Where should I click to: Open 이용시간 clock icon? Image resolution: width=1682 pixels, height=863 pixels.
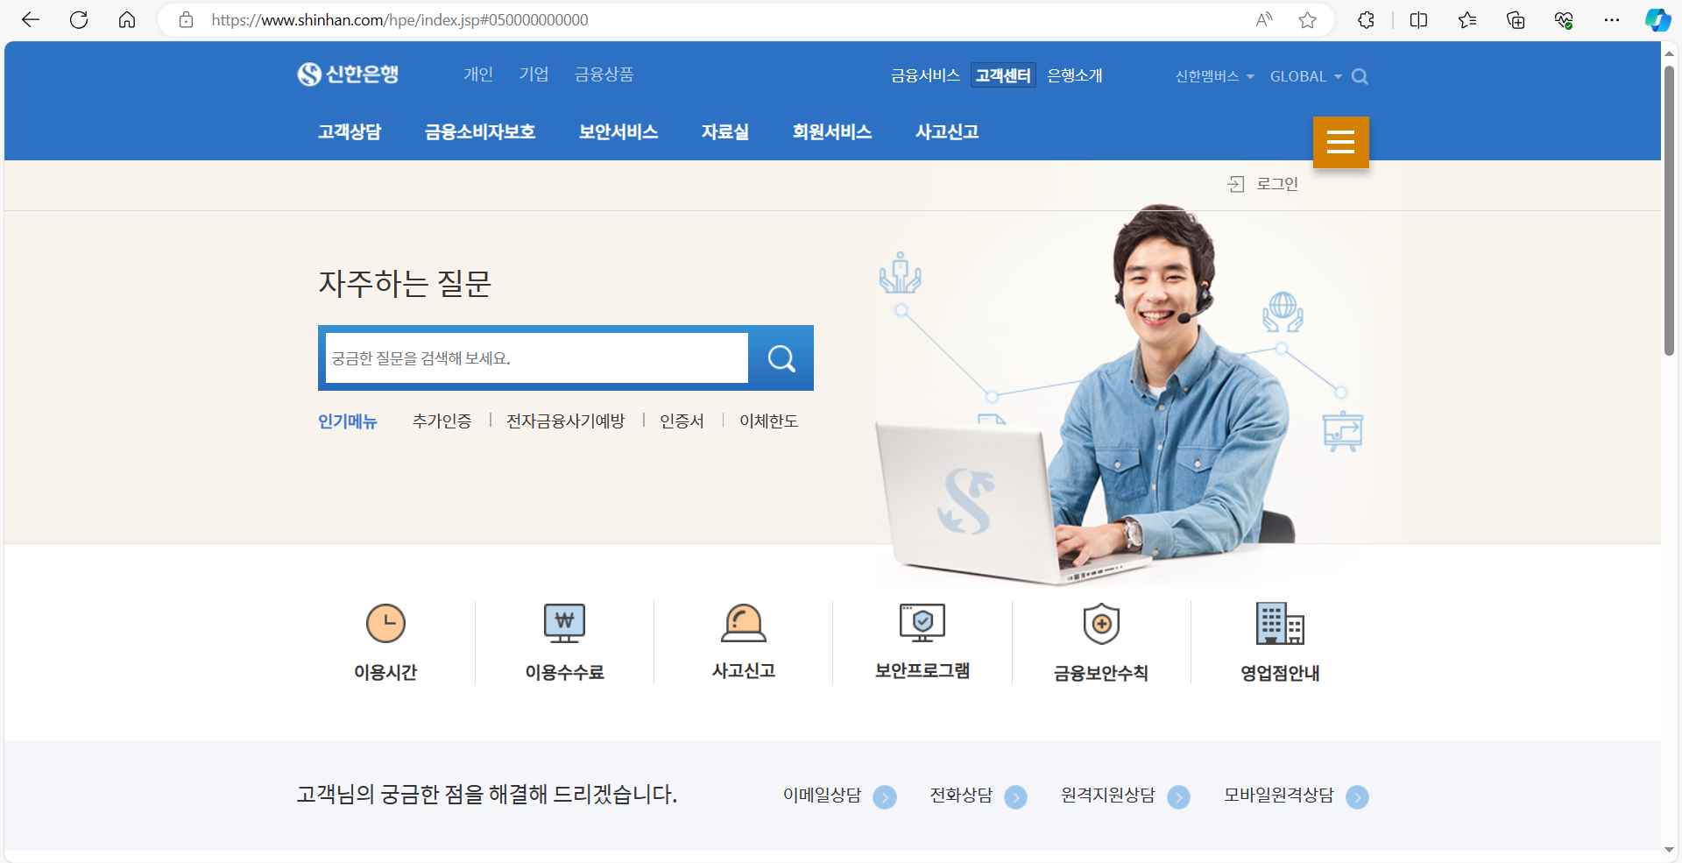[x=385, y=624]
